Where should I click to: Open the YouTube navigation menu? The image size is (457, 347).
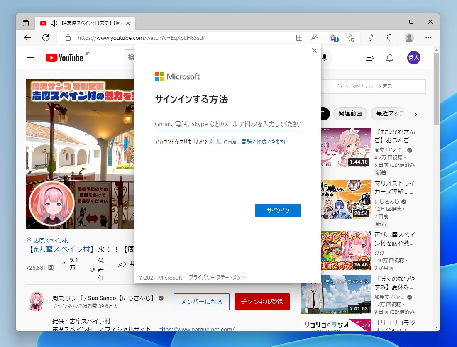[x=31, y=57]
